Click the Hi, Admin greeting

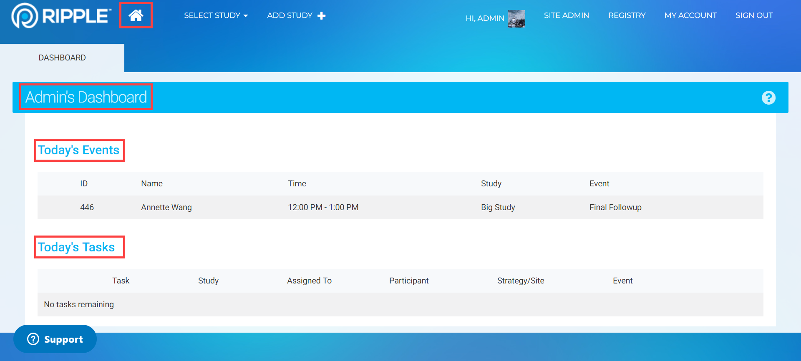(x=485, y=18)
